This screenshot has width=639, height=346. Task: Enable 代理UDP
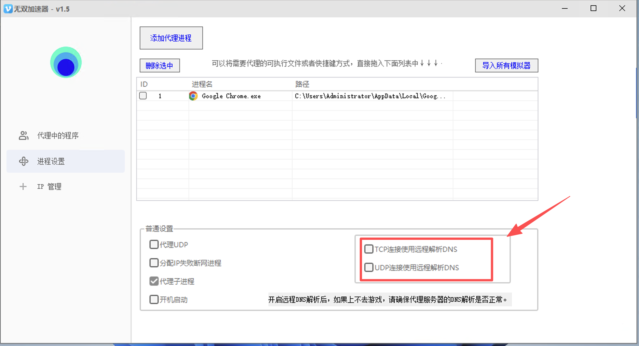[154, 244]
